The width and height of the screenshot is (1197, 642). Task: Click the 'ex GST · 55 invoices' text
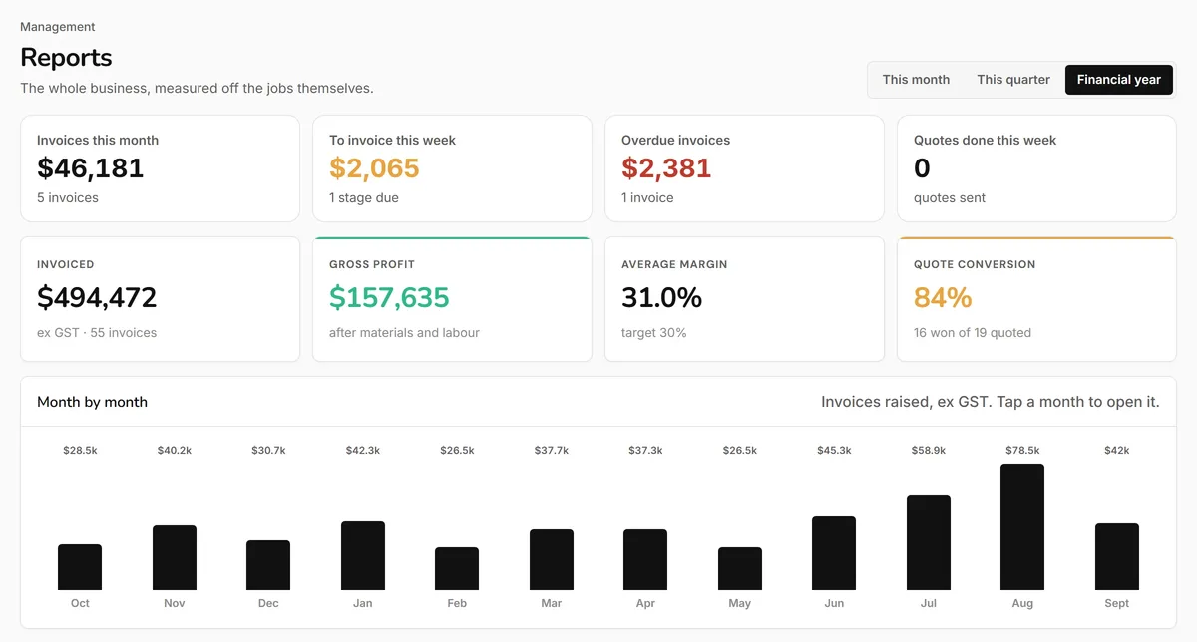click(x=97, y=333)
